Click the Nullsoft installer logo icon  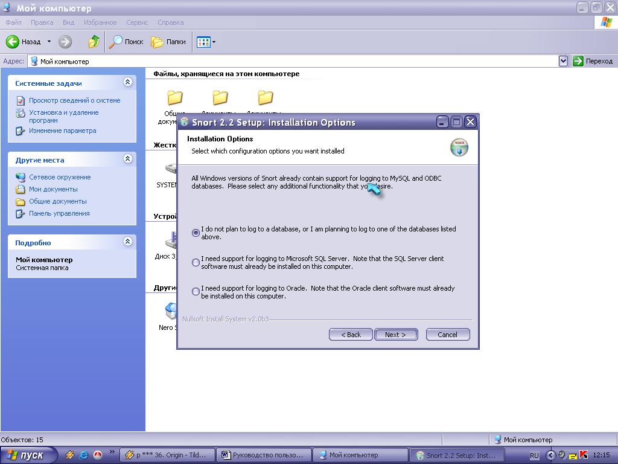coord(459,147)
